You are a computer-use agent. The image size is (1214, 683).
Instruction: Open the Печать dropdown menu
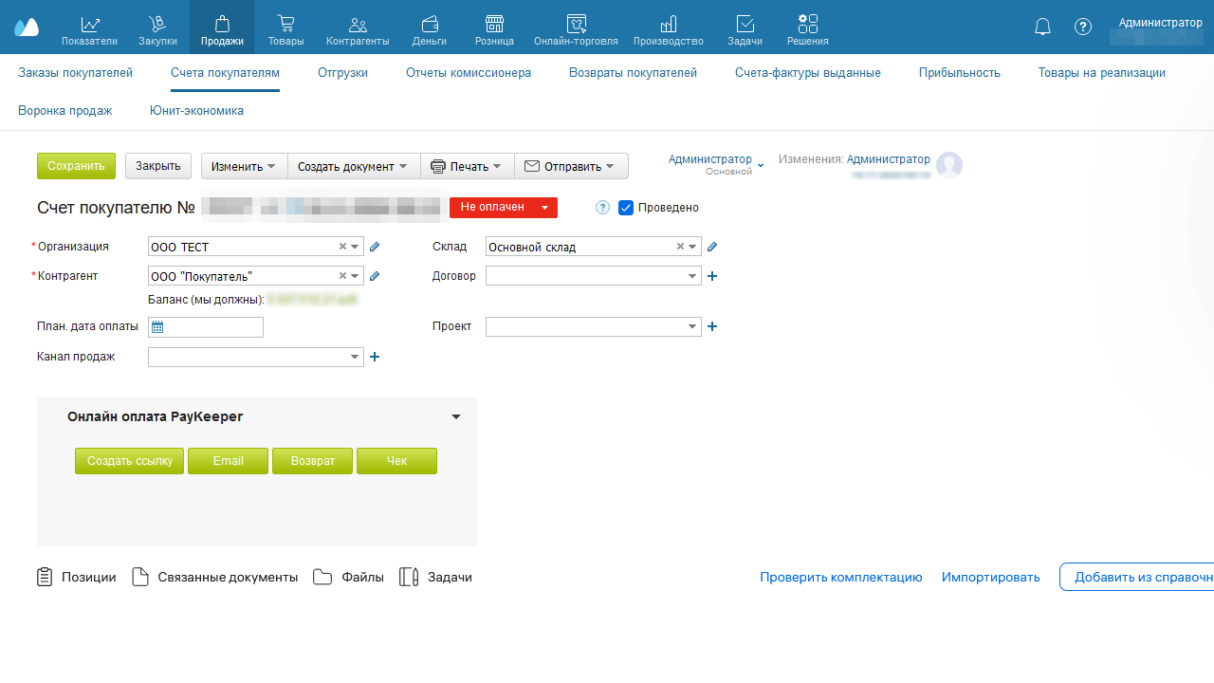[x=467, y=166]
